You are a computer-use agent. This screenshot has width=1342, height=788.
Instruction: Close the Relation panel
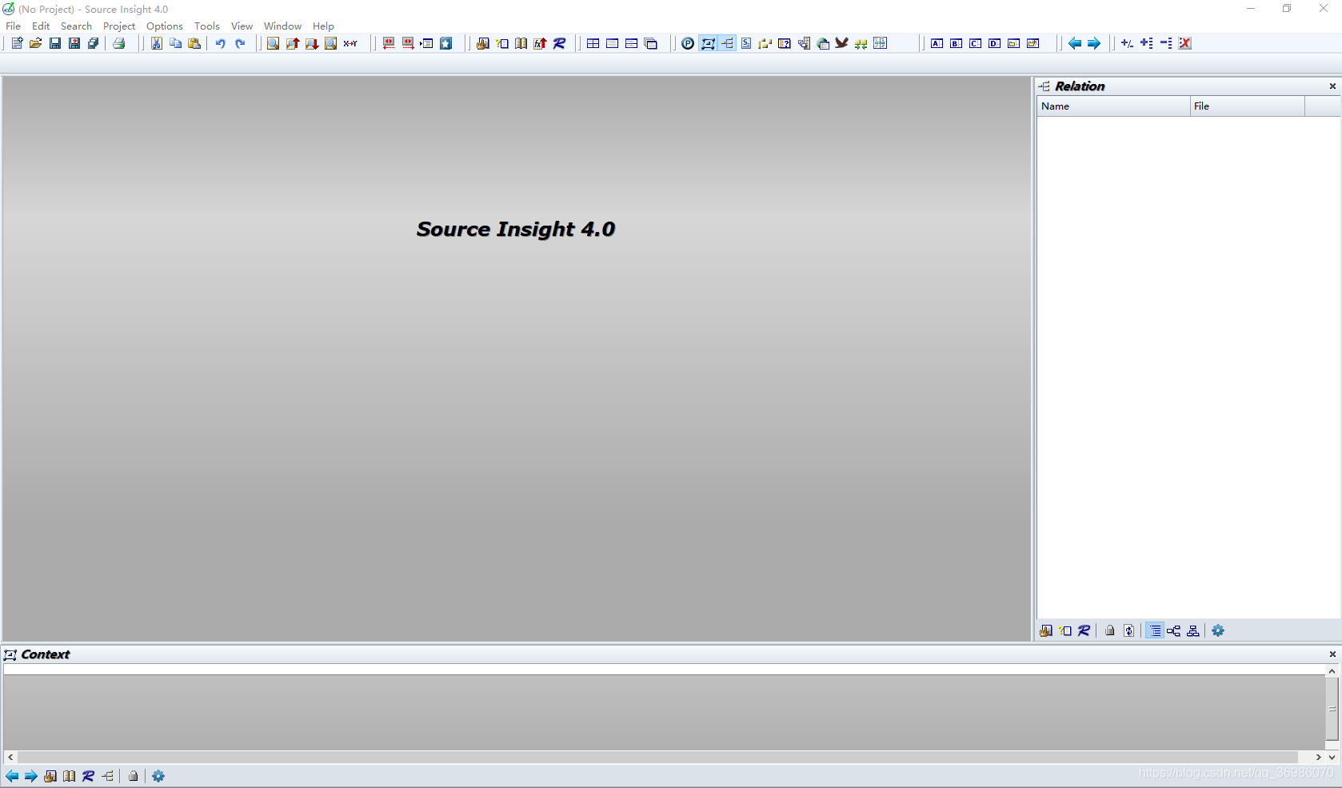(1332, 86)
